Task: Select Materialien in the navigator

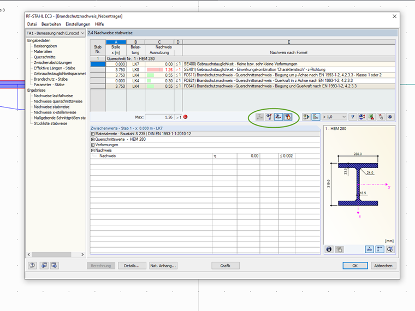Action: tap(43, 52)
